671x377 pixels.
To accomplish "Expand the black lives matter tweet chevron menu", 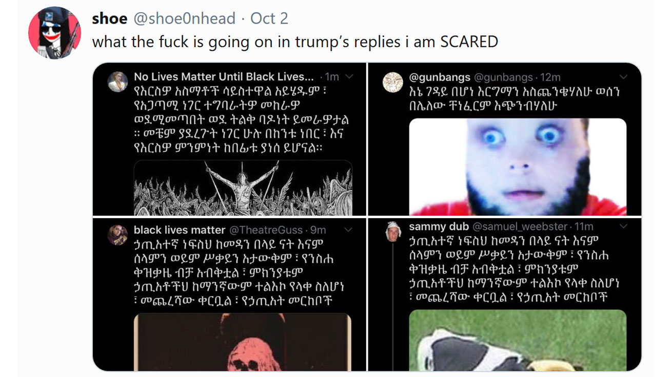I will [349, 230].
